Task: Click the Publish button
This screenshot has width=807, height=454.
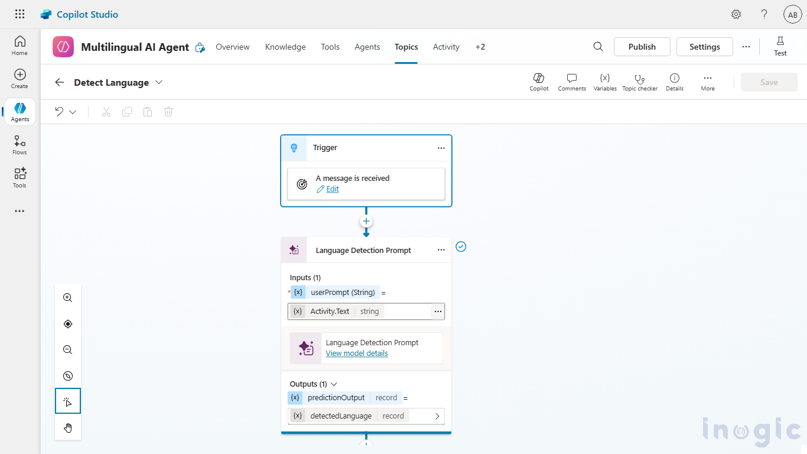Action: (642, 47)
